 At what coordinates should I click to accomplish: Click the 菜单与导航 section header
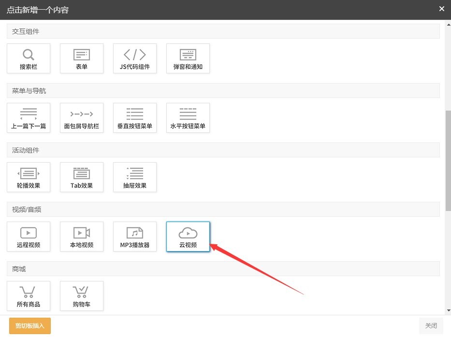click(x=223, y=91)
